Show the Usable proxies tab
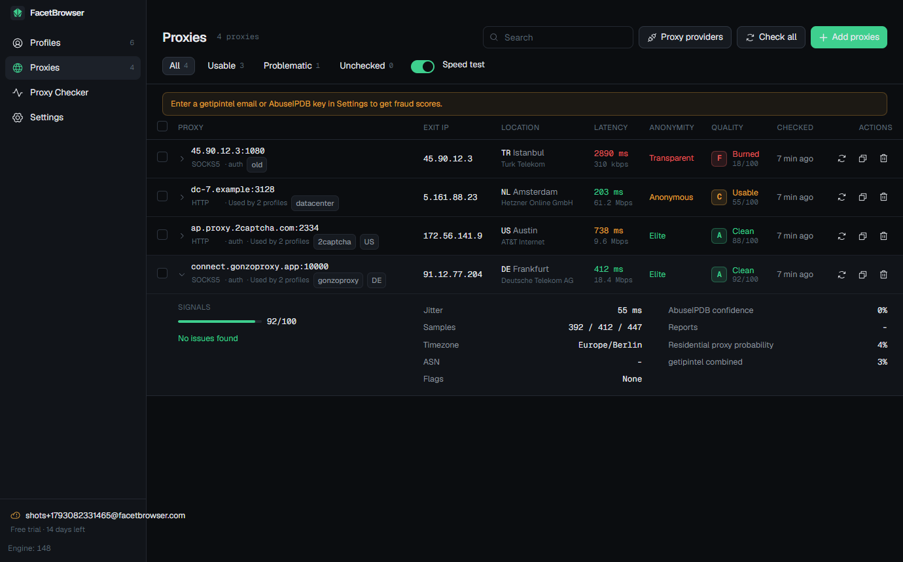This screenshot has height=562, width=903. (226, 66)
